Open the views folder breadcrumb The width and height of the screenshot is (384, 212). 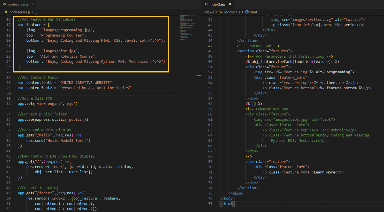point(209,12)
